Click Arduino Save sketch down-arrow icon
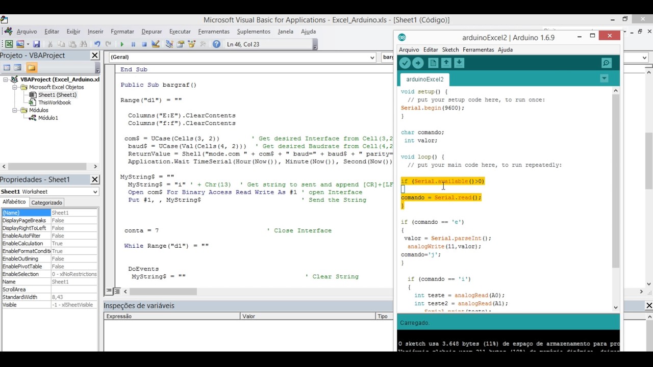The width and height of the screenshot is (653, 367). point(459,63)
